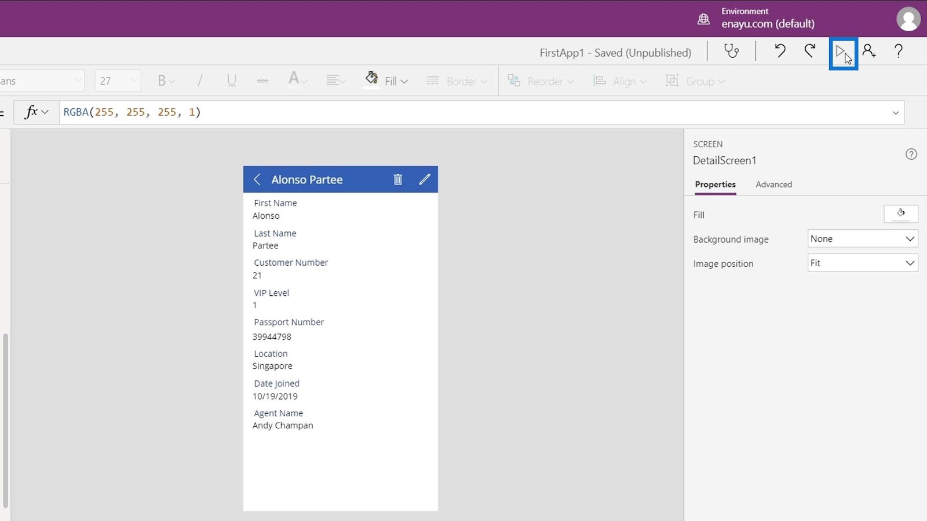Click the FirstApp1 saved status text
Viewport: 927px width, 521px height.
[615, 53]
